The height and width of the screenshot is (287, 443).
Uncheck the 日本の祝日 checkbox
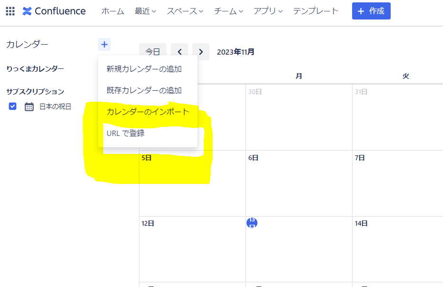[x=12, y=106]
